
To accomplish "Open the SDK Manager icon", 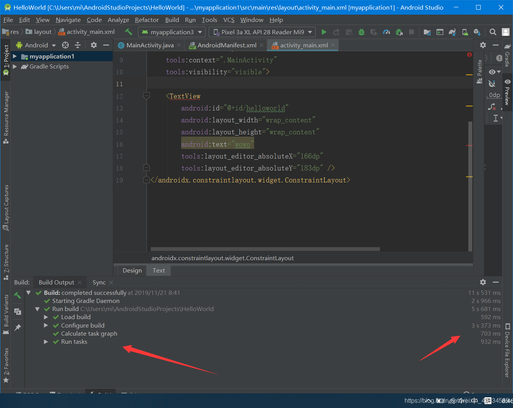I will point(477,32).
